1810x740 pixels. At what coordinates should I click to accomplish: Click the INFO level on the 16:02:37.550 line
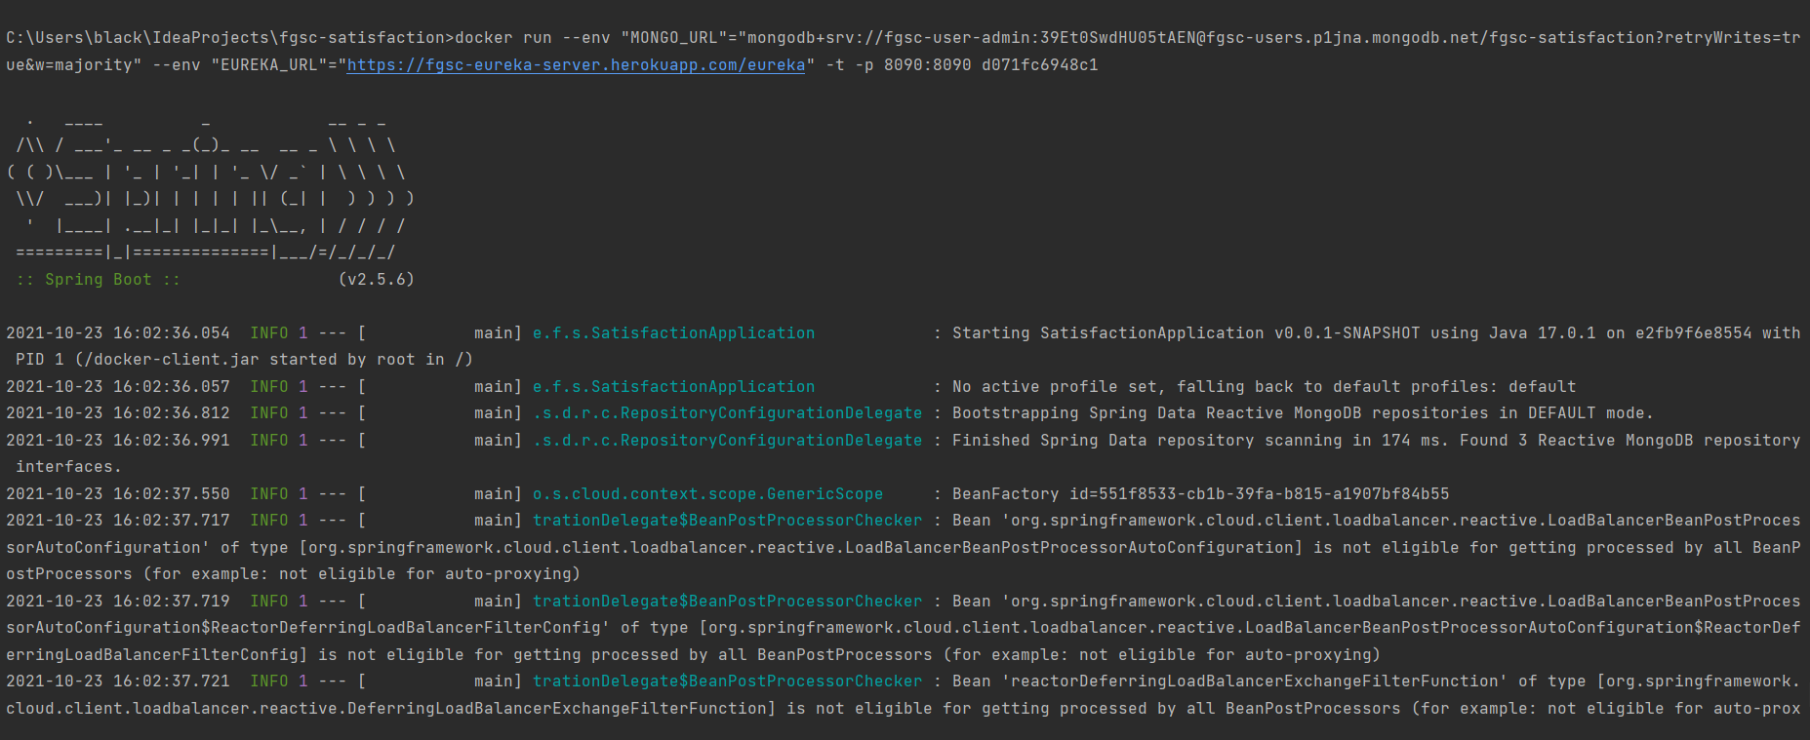tap(269, 494)
